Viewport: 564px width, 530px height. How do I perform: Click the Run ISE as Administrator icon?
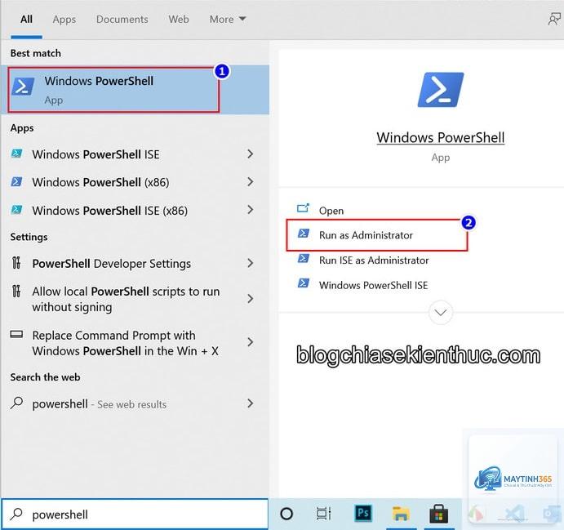tap(304, 258)
